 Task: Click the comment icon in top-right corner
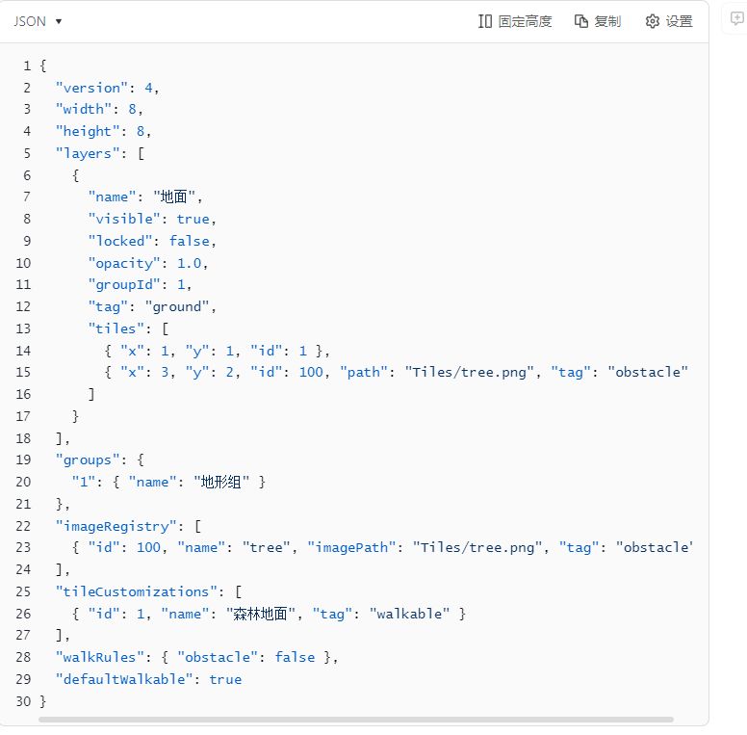coord(738,19)
